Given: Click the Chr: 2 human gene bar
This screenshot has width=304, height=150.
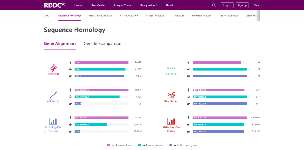Looking at the screenshot, I should [x=101, y=62].
